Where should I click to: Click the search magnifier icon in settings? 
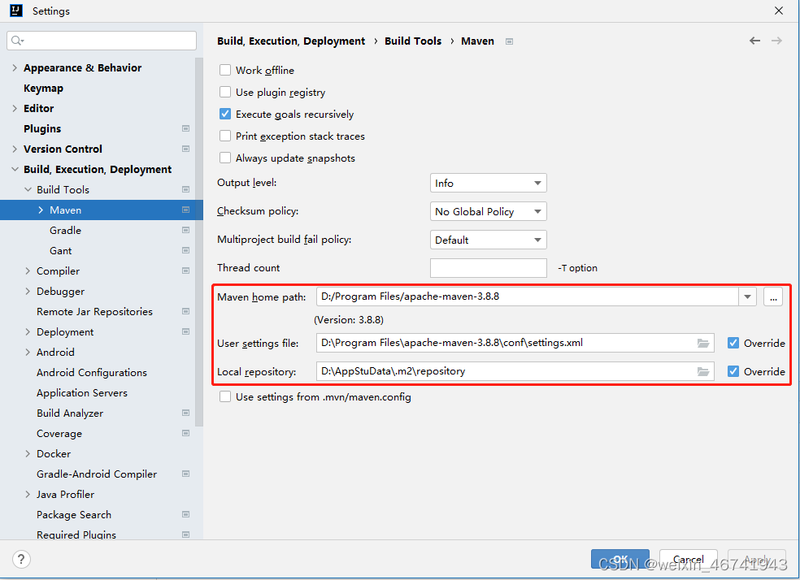[x=16, y=41]
